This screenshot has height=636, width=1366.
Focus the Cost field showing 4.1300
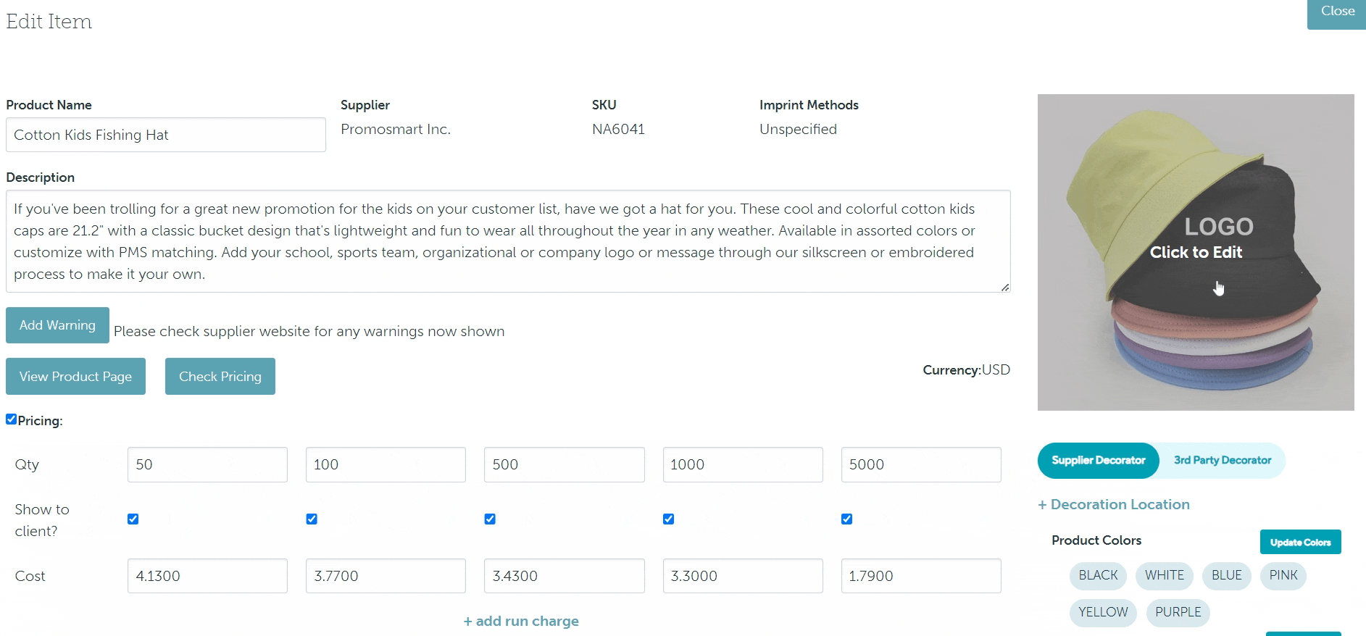pos(207,577)
